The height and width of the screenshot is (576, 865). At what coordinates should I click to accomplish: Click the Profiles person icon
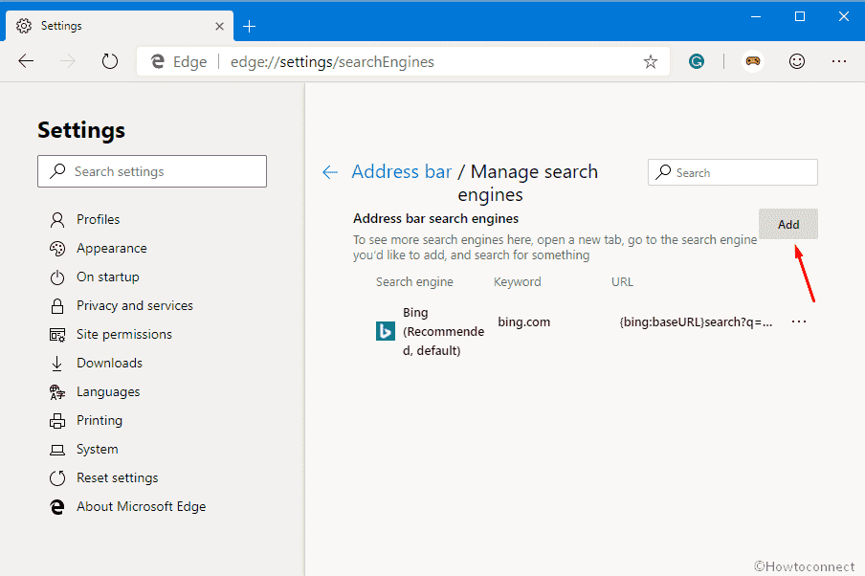pos(57,219)
